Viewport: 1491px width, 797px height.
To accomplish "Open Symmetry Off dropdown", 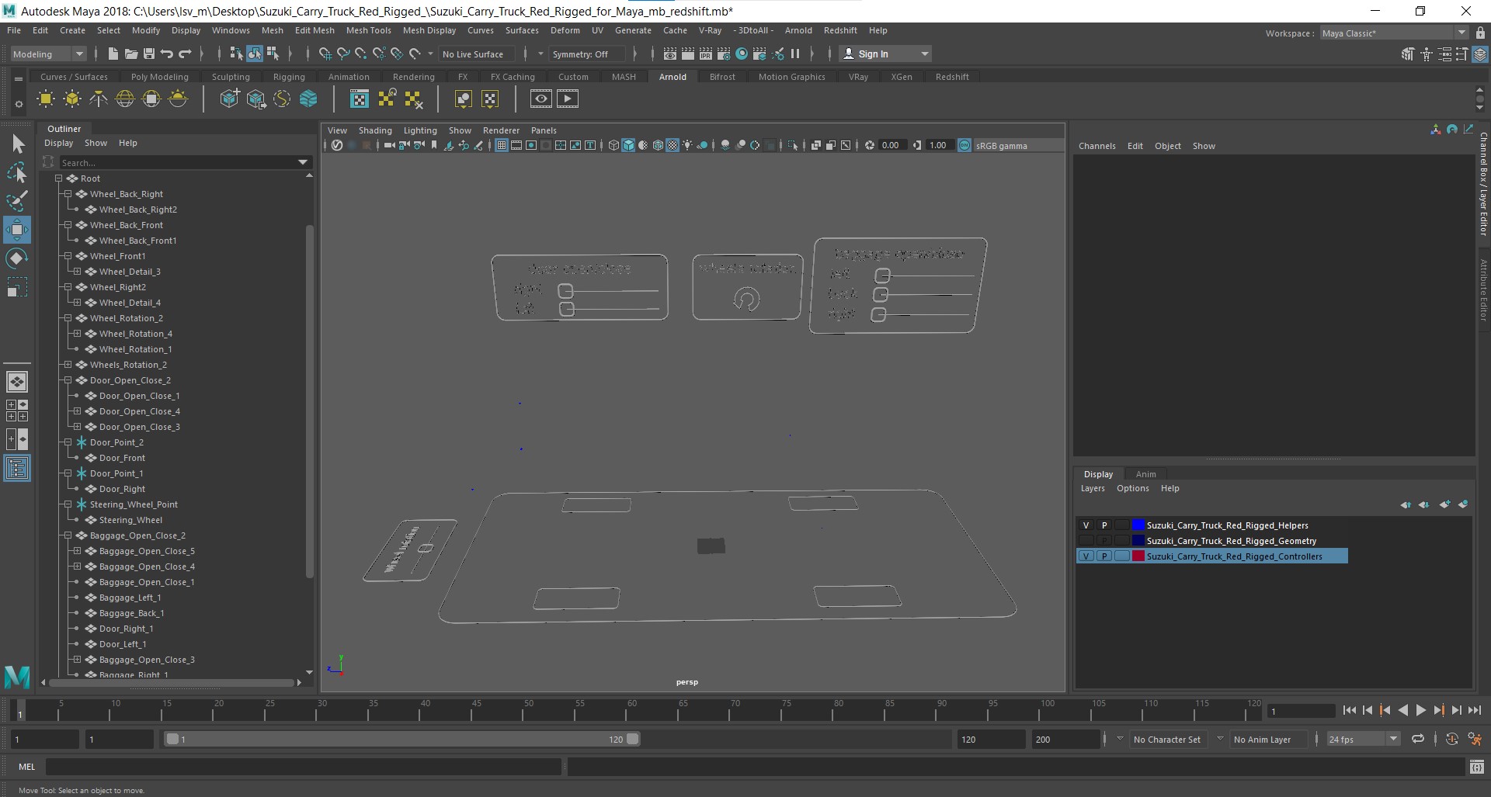I will click(586, 54).
